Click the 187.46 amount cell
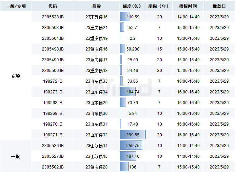The image size is (235, 173). point(133,156)
